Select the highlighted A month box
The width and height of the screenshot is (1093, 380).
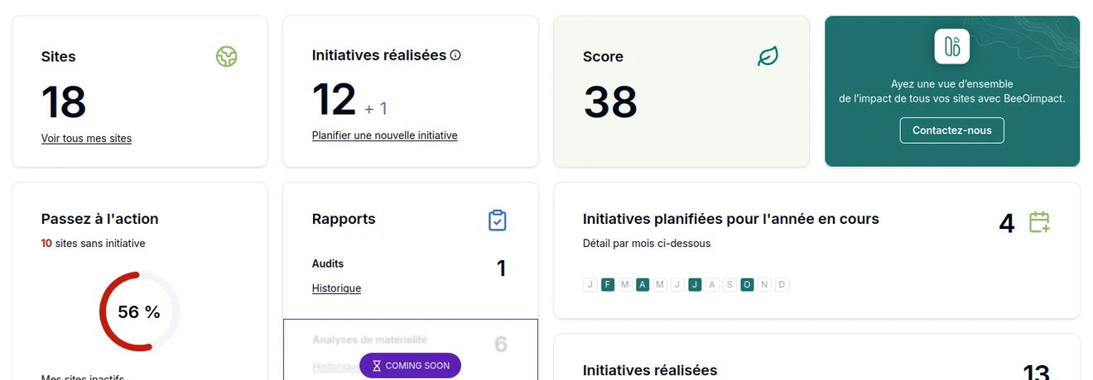[643, 285]
